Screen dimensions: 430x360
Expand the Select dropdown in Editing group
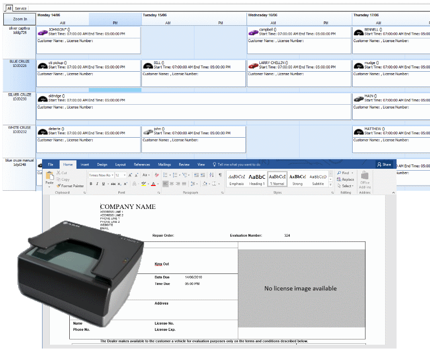click(347, 186)
